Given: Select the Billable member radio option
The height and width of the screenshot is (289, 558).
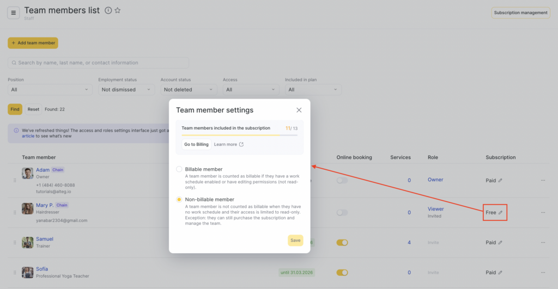Looking at the screenshot, I should click(x=179, y=169).
